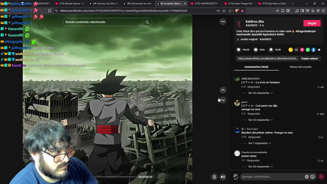Click the yellow repost icon

coord(290,50)
